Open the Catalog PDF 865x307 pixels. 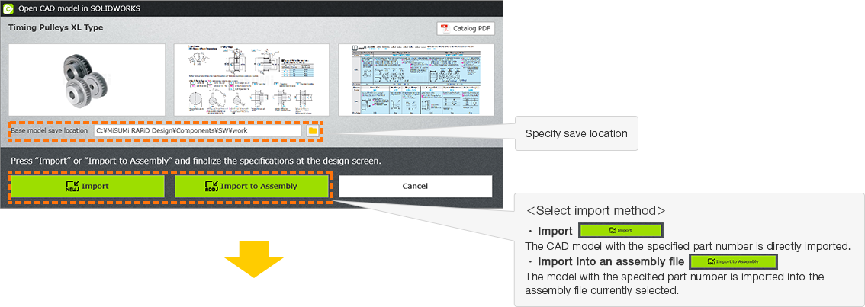click(465, 28)
